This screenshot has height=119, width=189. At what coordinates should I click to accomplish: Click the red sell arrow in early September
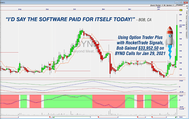50,65
